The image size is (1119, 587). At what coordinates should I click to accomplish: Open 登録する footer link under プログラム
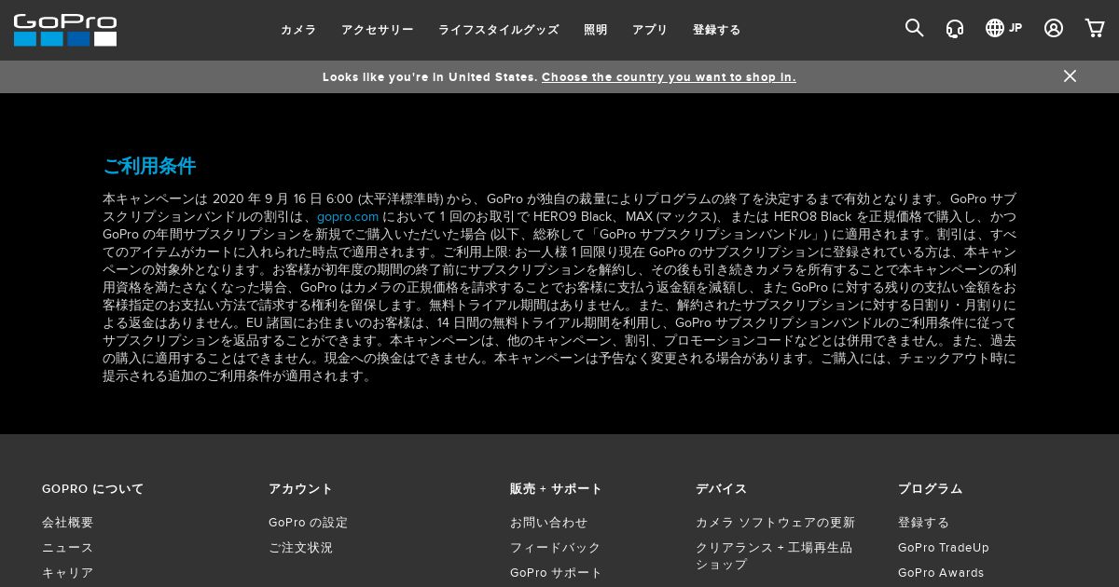pyautogui.click(x=923, y=523)
